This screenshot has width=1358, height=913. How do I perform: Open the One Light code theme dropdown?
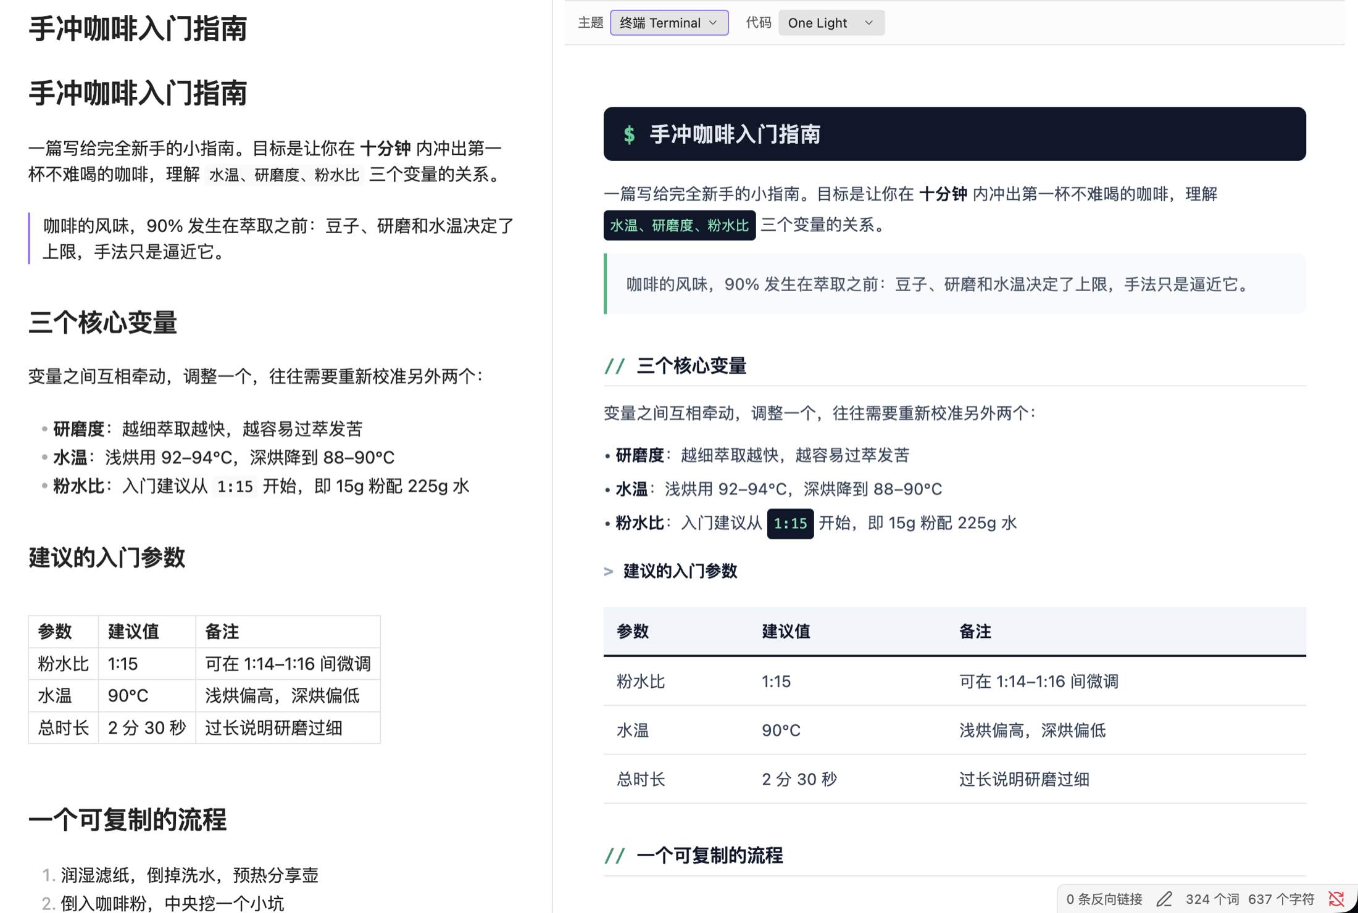pos(831,23)
